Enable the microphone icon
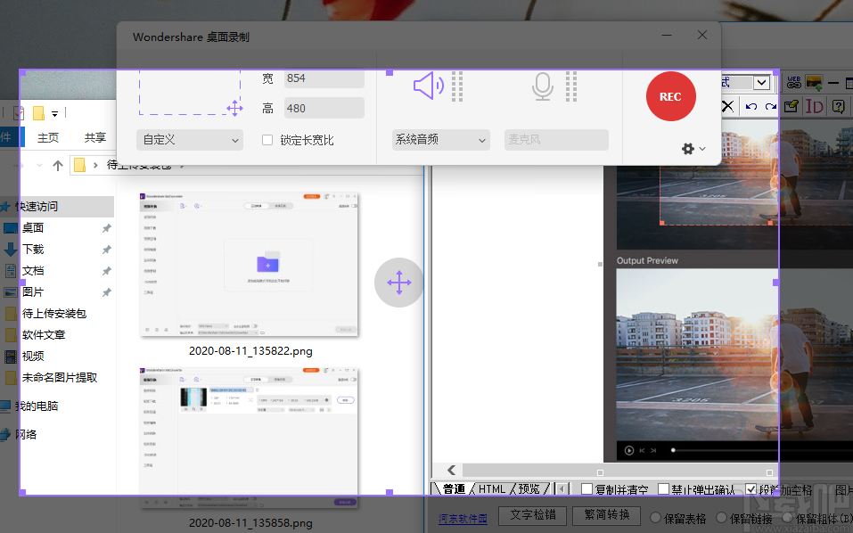Image resolution: width=853 pixels, height=533 pixels. point(542,86)
